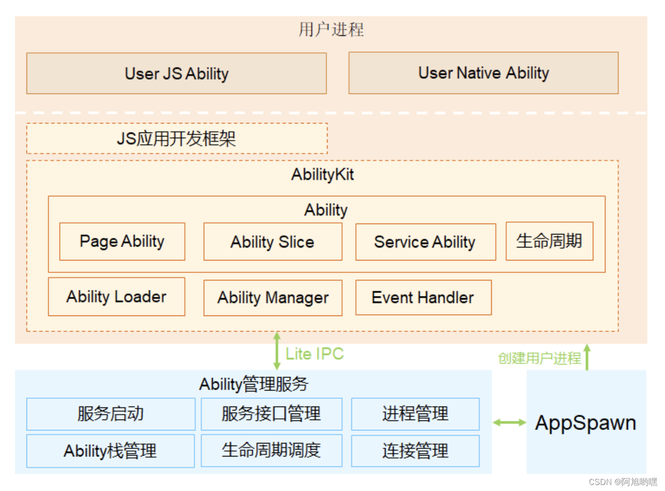This screenshot has height=491, width=665.
Task: Select the 进程管理 box
Action: pyautogui.click(x=415, y=414)
